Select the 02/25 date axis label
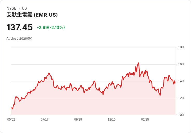This screenshot has height=133, width=191. (145, 120)
